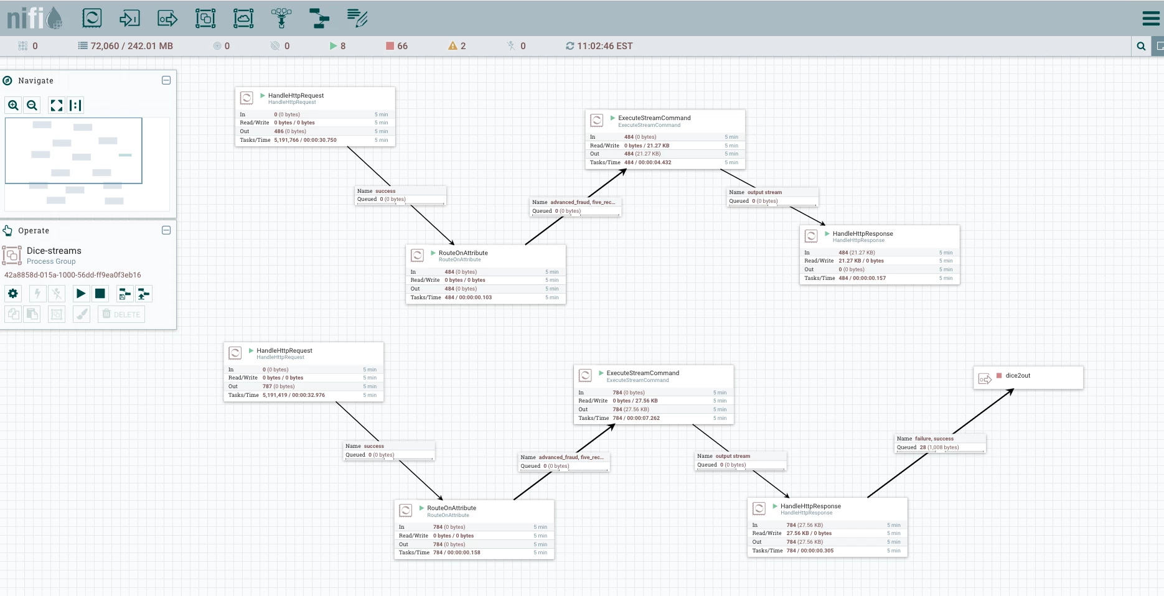Image resolution: width=1164 pixels, height=596 pixels.
Task: Select the Remote Process Group tool
Action: coord(243,18)
